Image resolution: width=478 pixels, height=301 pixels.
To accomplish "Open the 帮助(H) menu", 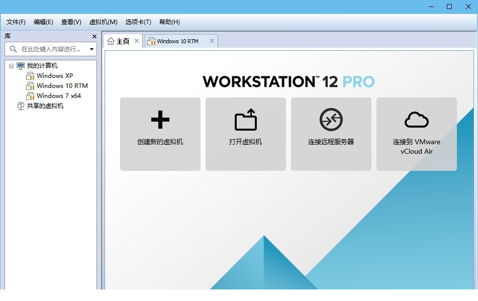I will (169, 22).
